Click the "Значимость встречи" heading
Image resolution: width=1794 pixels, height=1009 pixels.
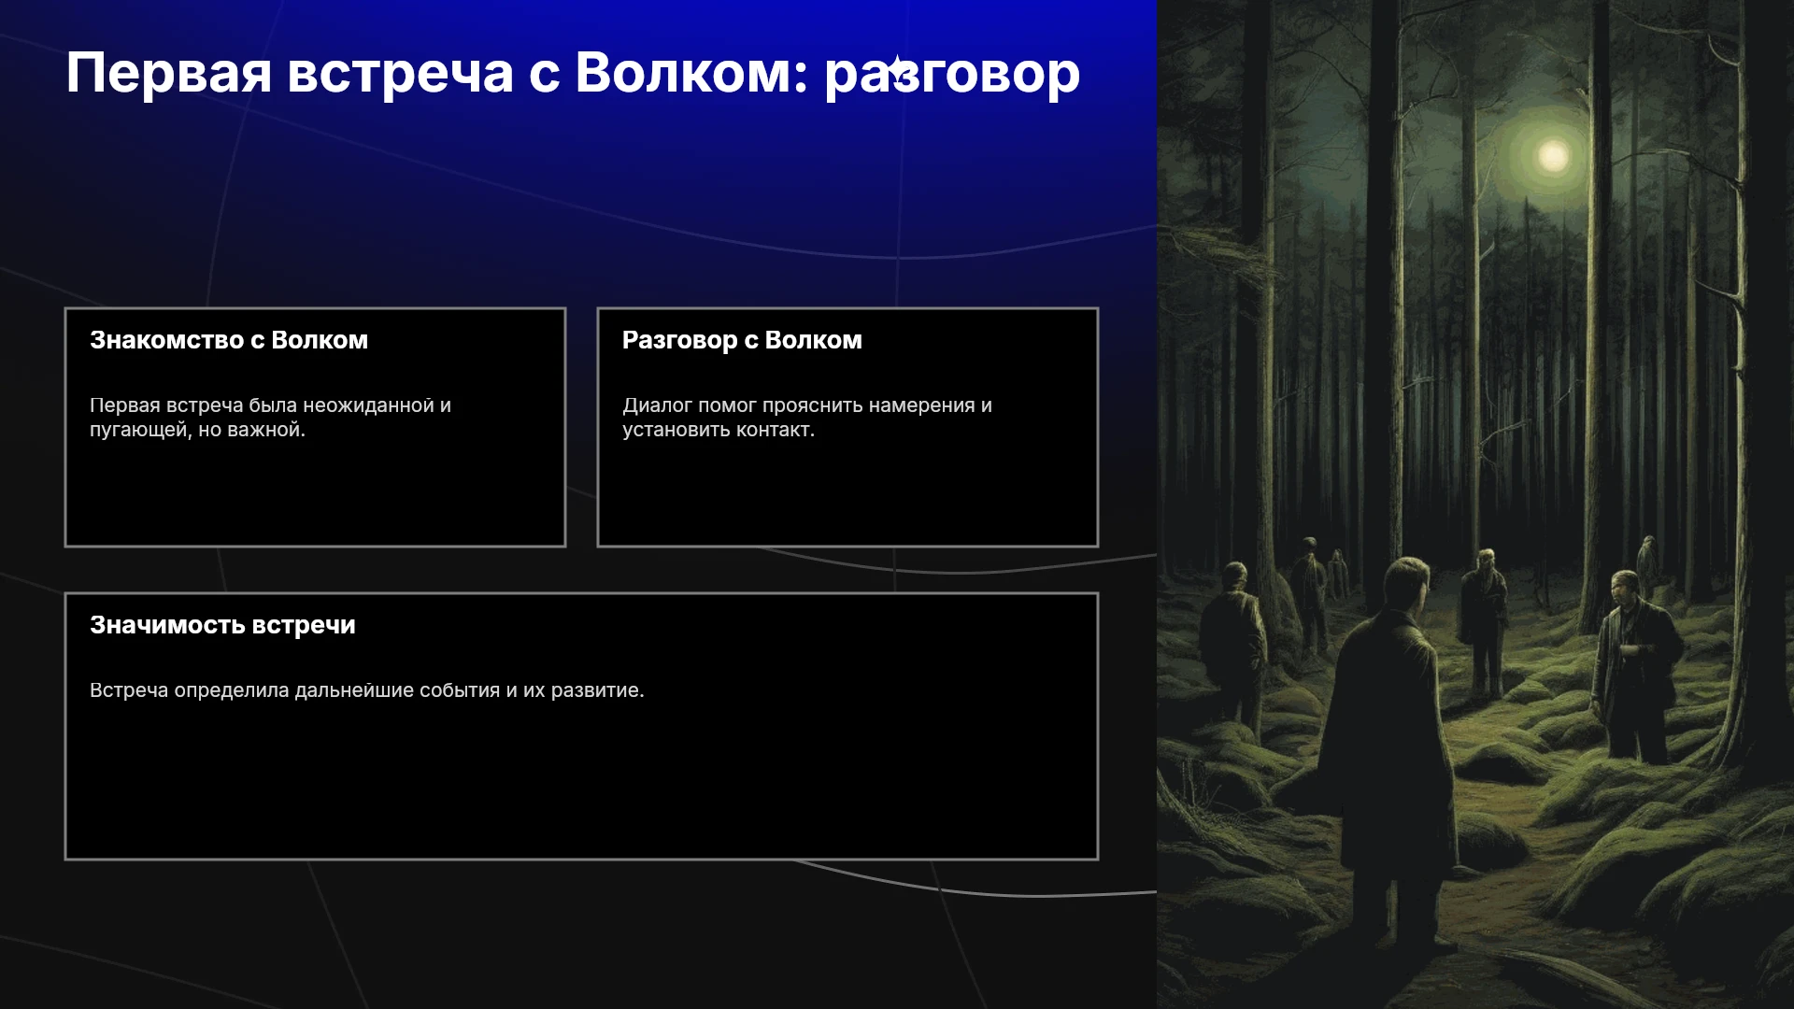(222, 625)
